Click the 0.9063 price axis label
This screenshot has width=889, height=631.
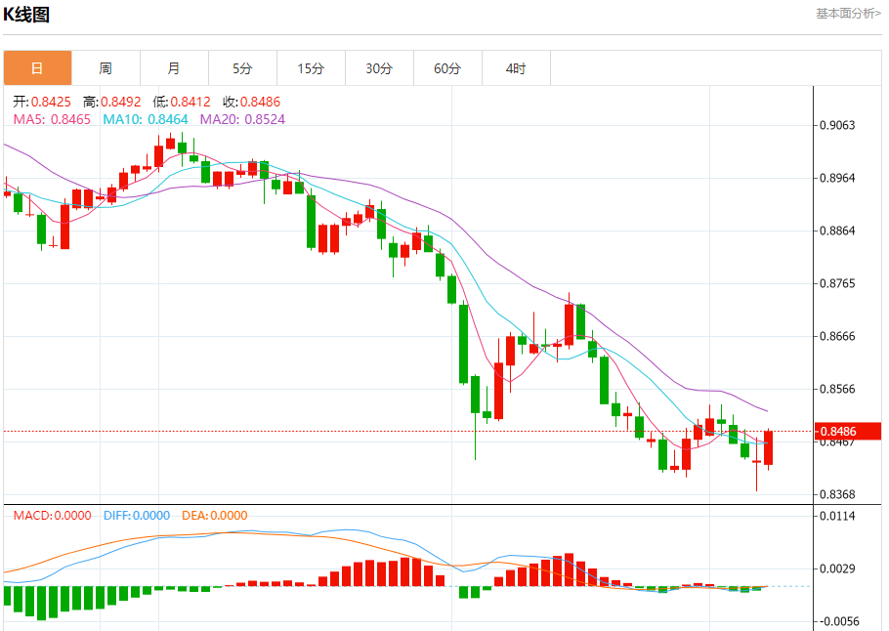[838, 125]
